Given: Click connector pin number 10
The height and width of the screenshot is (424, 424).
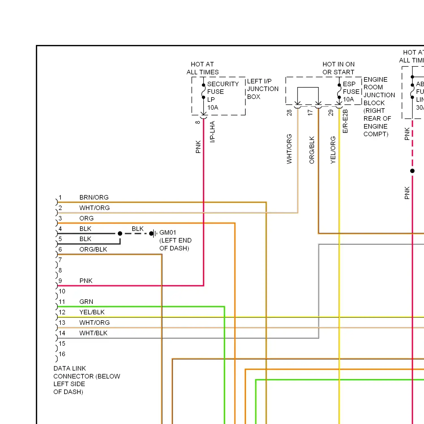Looking at the screenshot, I should (62, 291).
